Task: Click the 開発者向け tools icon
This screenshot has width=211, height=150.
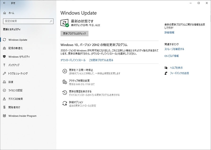Action: coord(4,107)
